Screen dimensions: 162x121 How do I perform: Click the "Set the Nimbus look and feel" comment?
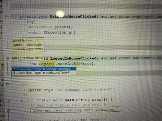(x=69, y=105)
